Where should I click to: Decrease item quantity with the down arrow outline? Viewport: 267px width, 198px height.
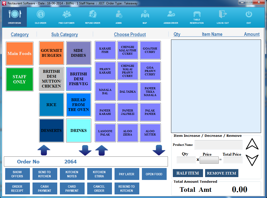pos(252,160)
